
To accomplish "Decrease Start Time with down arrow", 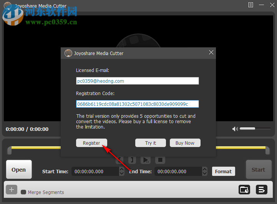I will pyautogui.click(x=121, y=174).
